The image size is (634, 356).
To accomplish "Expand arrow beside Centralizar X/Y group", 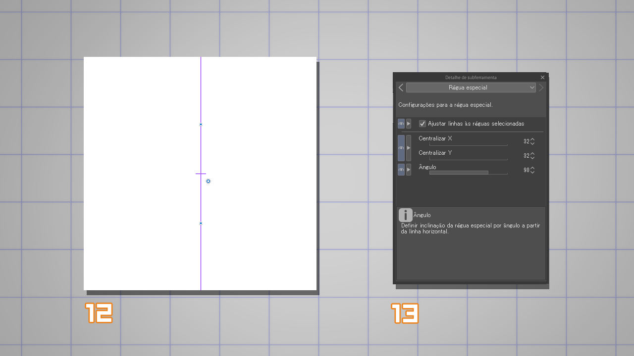I will click(409, 148).
